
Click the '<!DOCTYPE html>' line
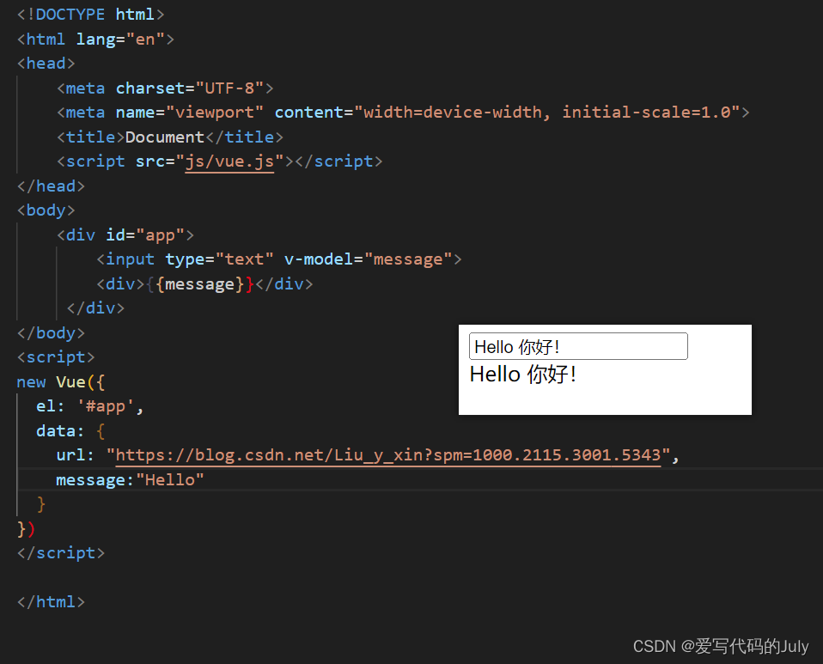coord(91,15)
